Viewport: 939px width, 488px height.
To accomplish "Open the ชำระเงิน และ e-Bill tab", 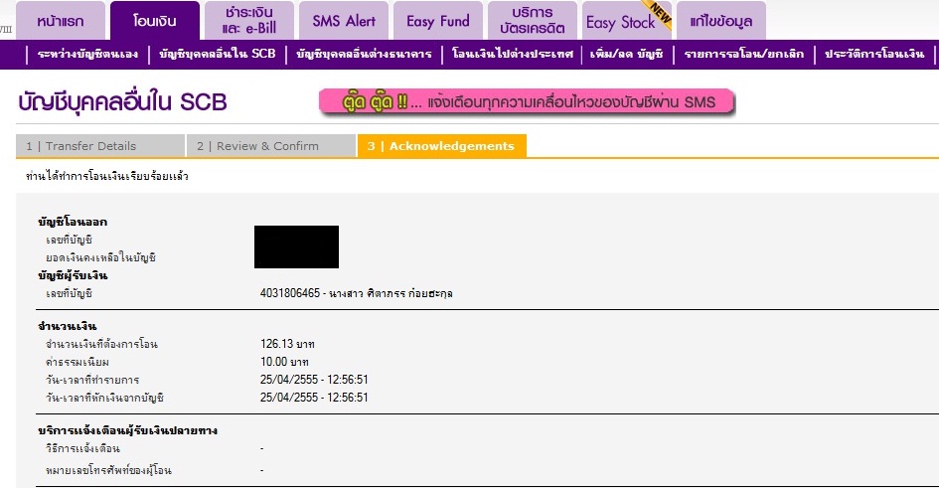I will [x=249, y=20].
